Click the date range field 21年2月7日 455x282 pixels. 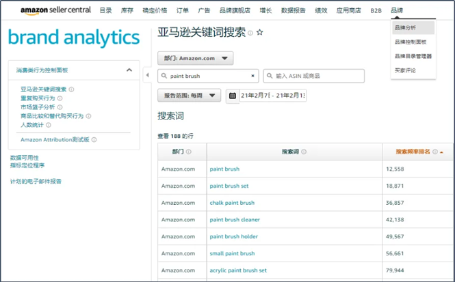272,96
